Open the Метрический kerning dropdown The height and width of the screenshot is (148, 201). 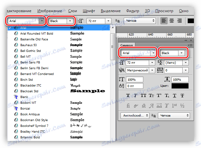click(x=152, y=70)
